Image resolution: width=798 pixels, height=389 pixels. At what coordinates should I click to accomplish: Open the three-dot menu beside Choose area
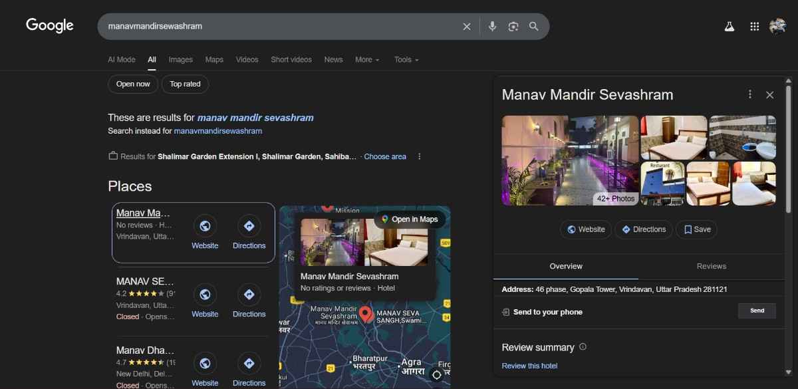click(420, 156)
